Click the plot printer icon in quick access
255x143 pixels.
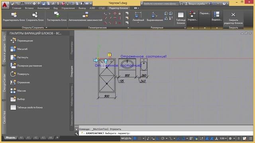coord(34,4)
